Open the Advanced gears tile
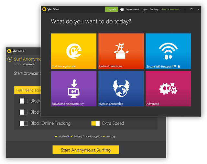 click(x=168, y=89)
